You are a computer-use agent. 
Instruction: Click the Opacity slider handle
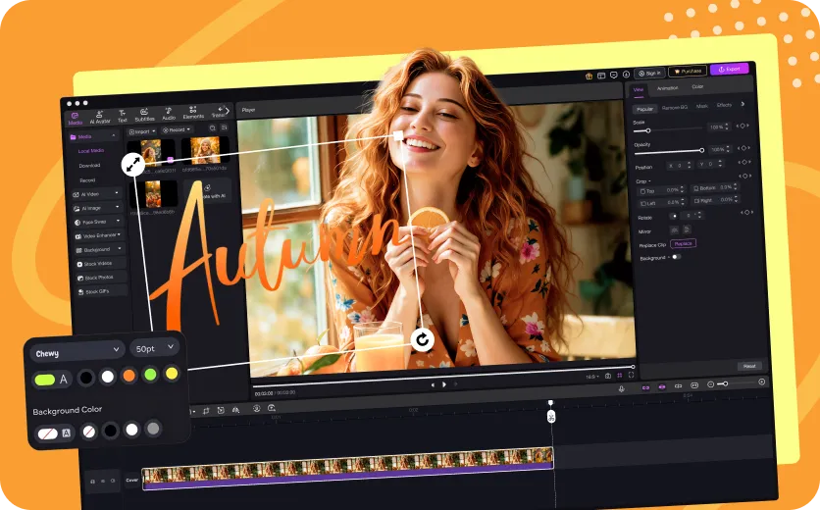[702, 150]
